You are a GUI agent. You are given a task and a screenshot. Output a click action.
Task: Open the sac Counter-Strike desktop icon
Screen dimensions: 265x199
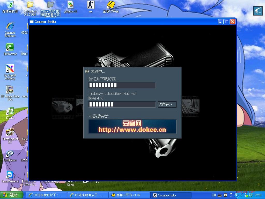pyautogui.click(x=91, y=5)
